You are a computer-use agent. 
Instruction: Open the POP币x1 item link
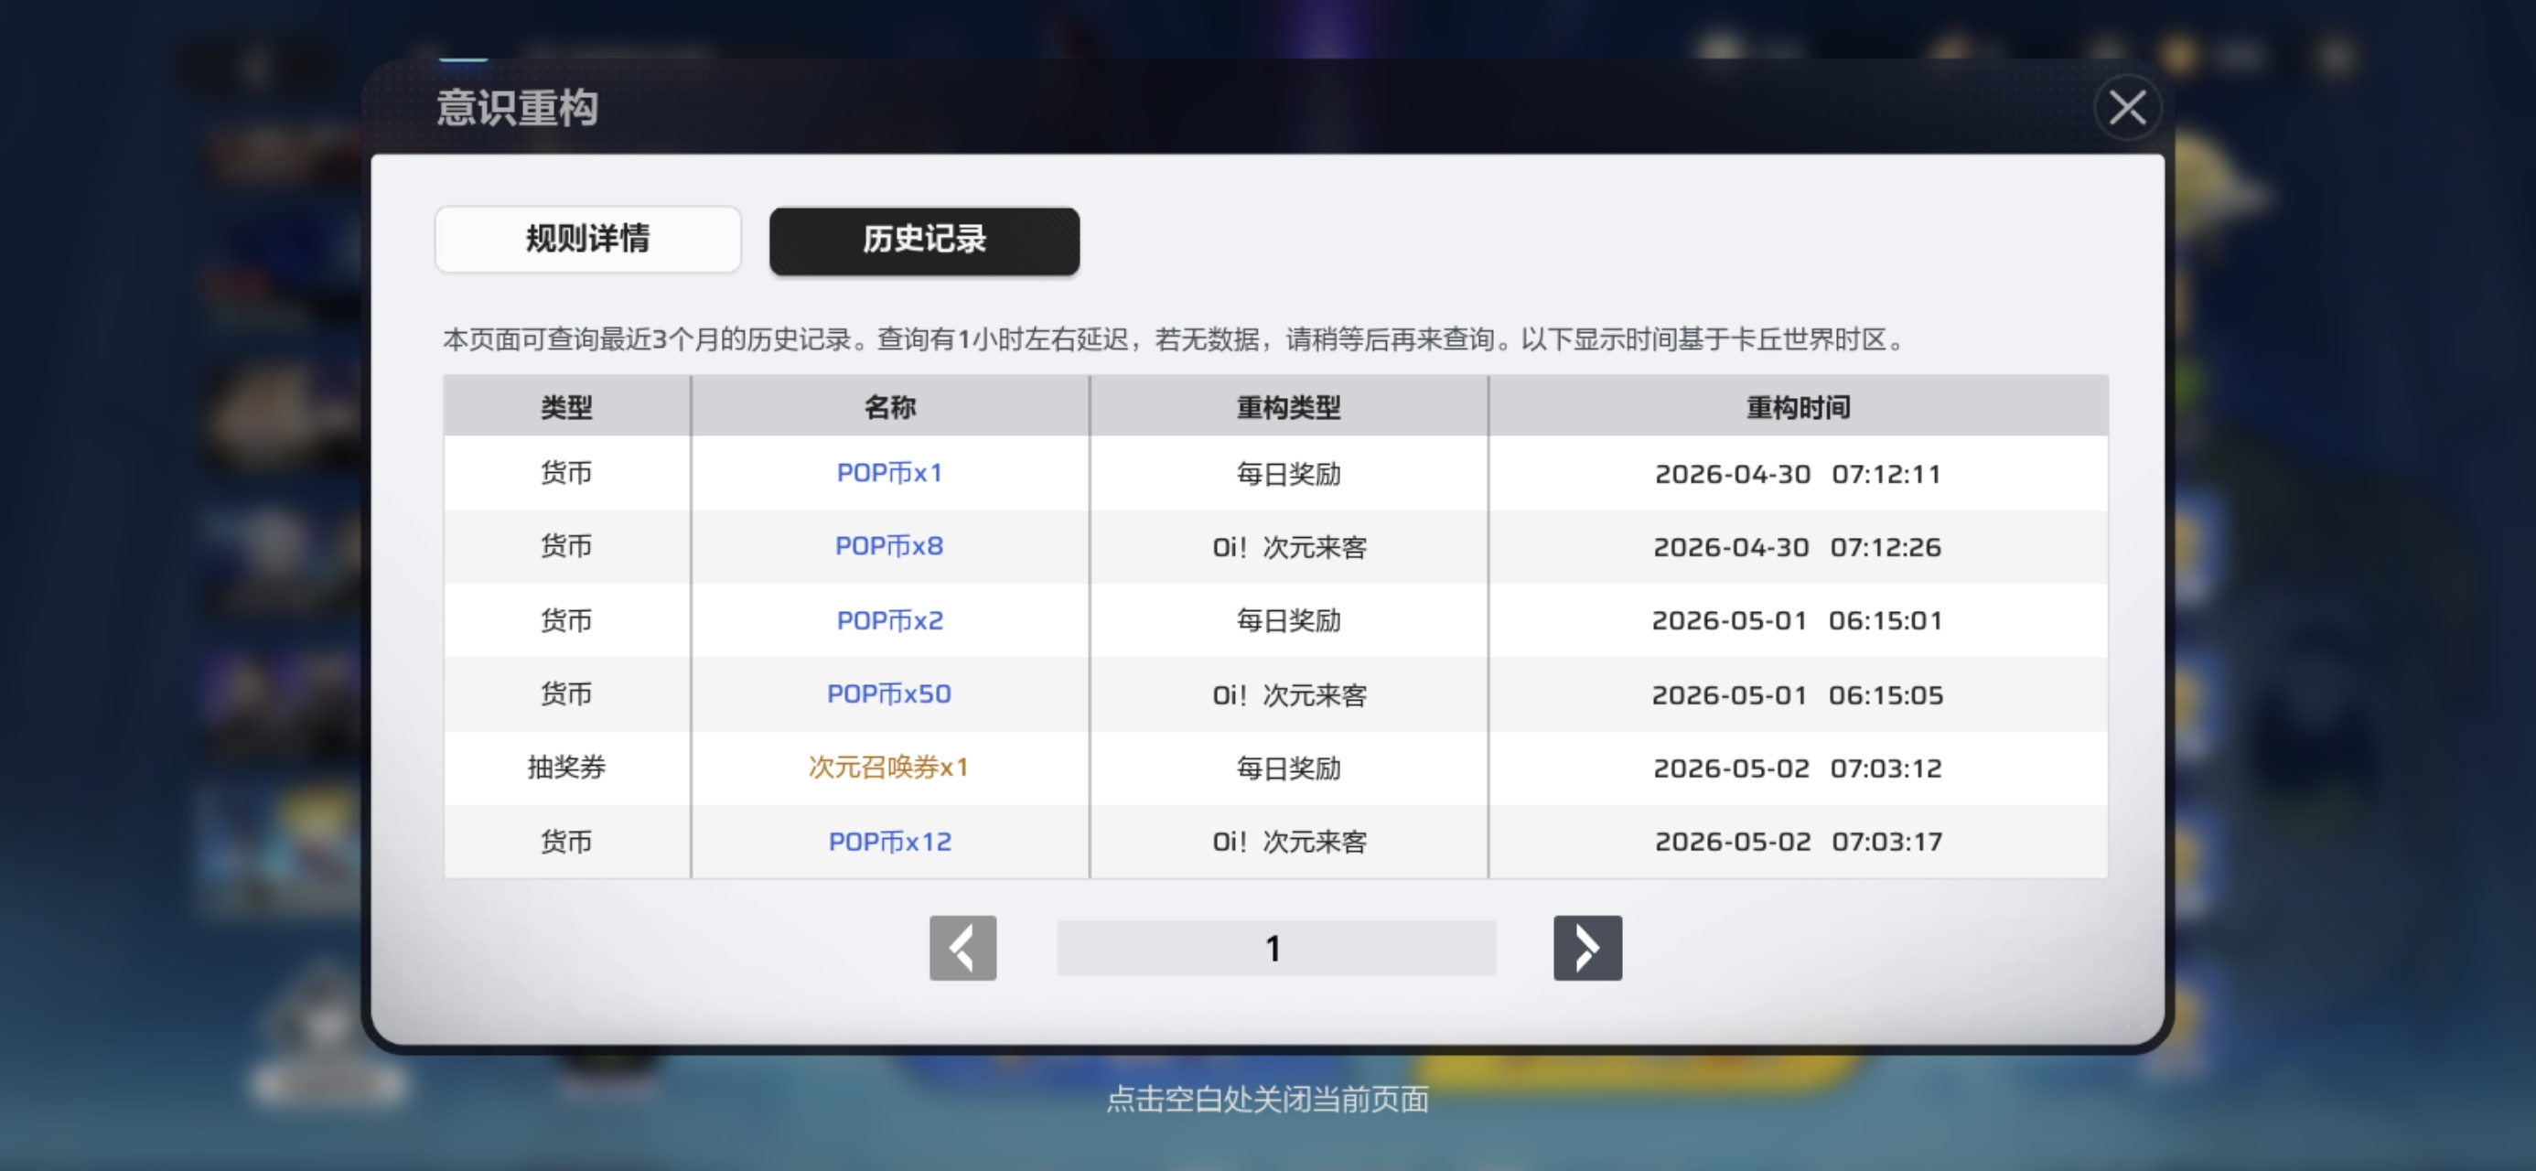pyautogui.click(x=889, y=473)
